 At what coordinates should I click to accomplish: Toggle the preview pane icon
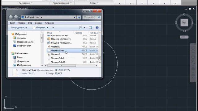click(x=90, y=27)
